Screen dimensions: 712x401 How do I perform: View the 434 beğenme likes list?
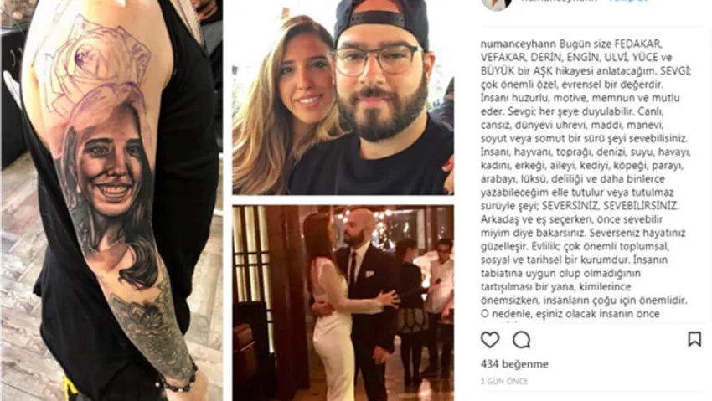514,364
